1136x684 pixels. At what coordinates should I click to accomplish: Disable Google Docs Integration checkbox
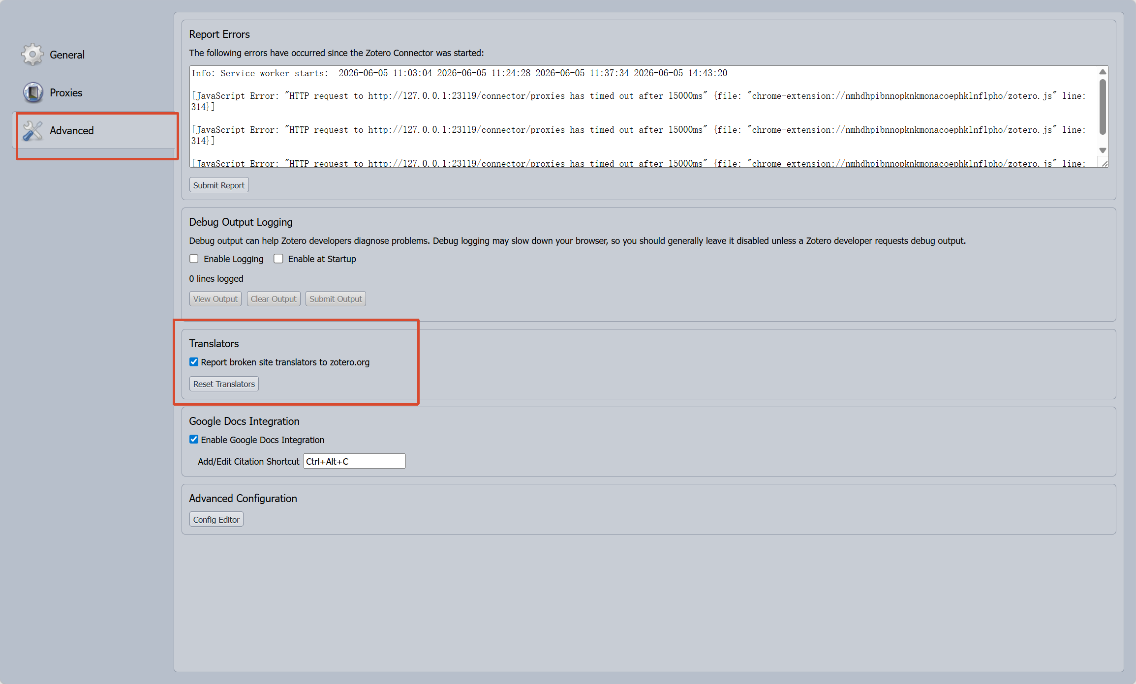(x=194, y=440)
